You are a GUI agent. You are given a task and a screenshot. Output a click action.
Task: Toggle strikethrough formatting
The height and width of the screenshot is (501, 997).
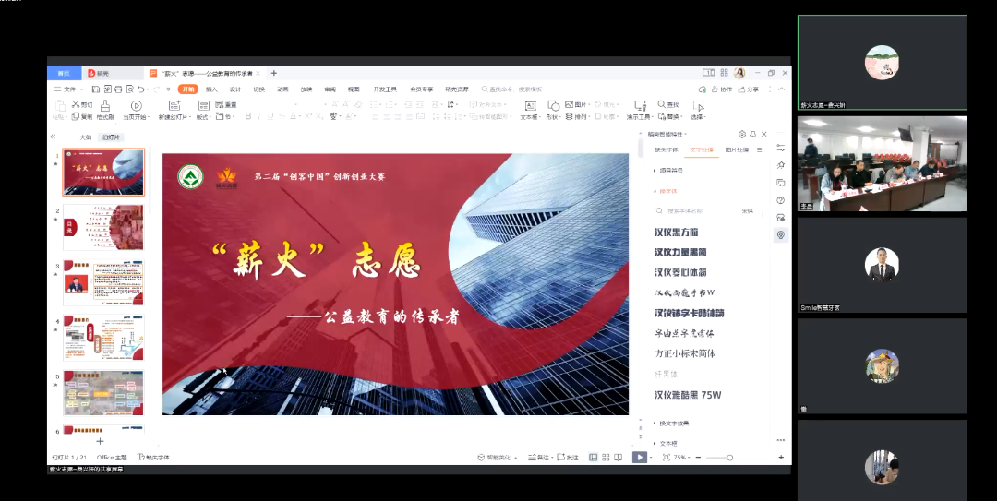click(282, 116)
